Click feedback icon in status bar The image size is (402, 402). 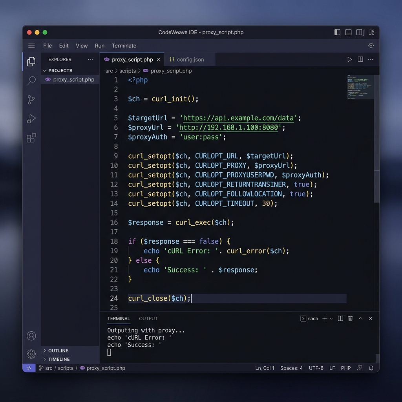tap(360, 368)
